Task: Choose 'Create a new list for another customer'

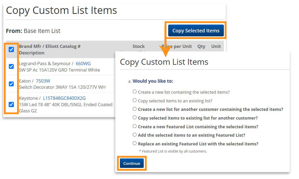Action: pos(135,109)
